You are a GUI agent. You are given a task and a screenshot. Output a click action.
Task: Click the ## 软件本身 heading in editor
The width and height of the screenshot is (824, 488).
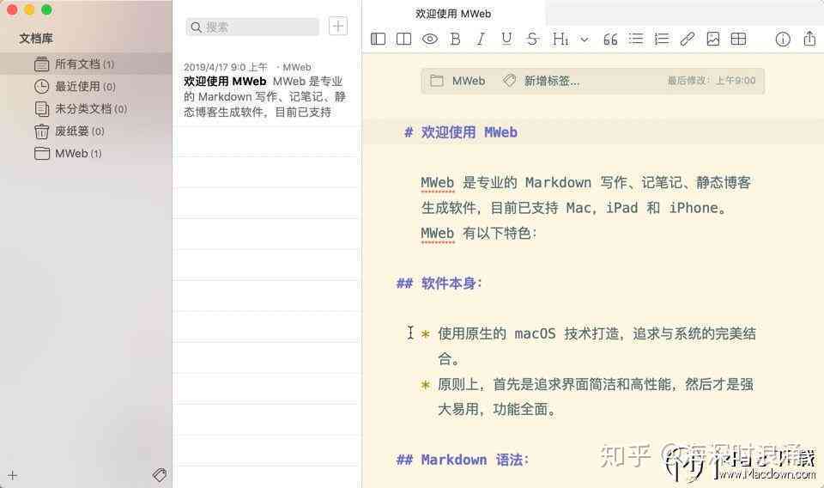click(x=439, y=284)
